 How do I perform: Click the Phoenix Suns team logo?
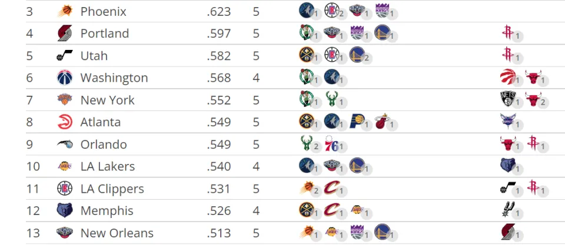pos(65,12)
